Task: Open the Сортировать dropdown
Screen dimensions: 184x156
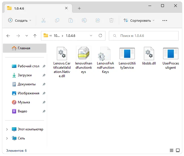Action: [139, 21]
